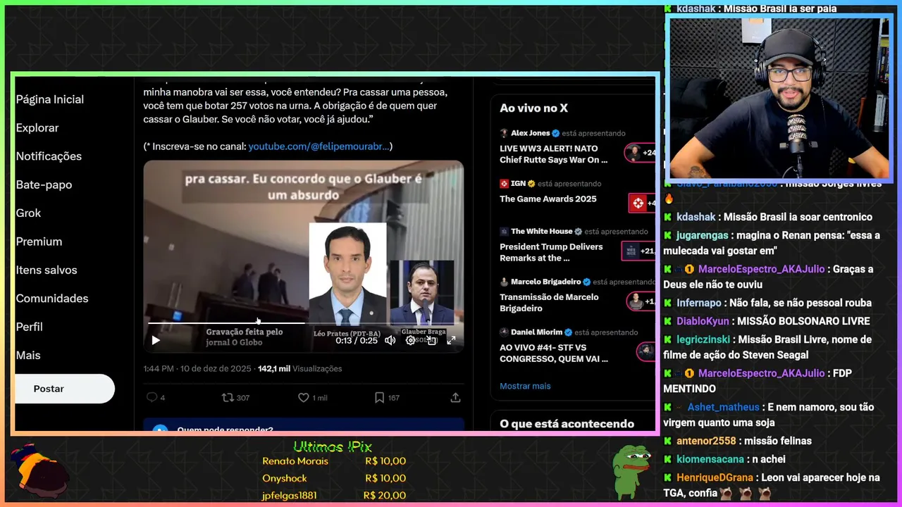Click Alex Jones verified badge

click(555, 133)
